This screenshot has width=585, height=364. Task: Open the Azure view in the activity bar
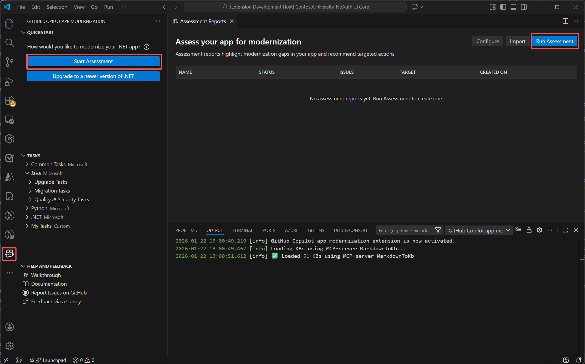(10, 177)
